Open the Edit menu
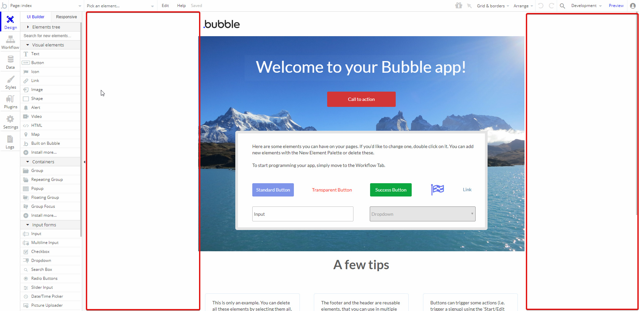Image resolution: width=639 pixels, height=311 pixels. tap(165, 6)
